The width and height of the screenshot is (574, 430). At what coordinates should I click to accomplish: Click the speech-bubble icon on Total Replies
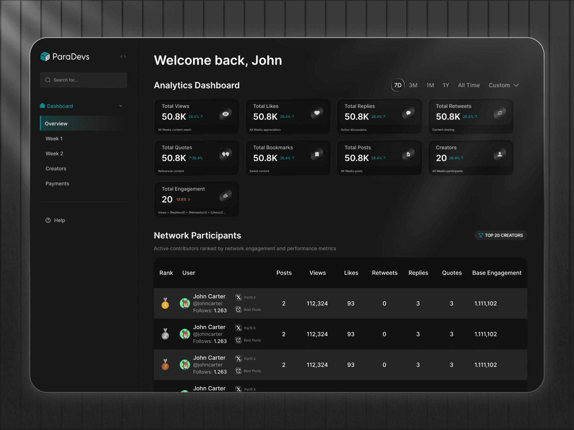408,113
